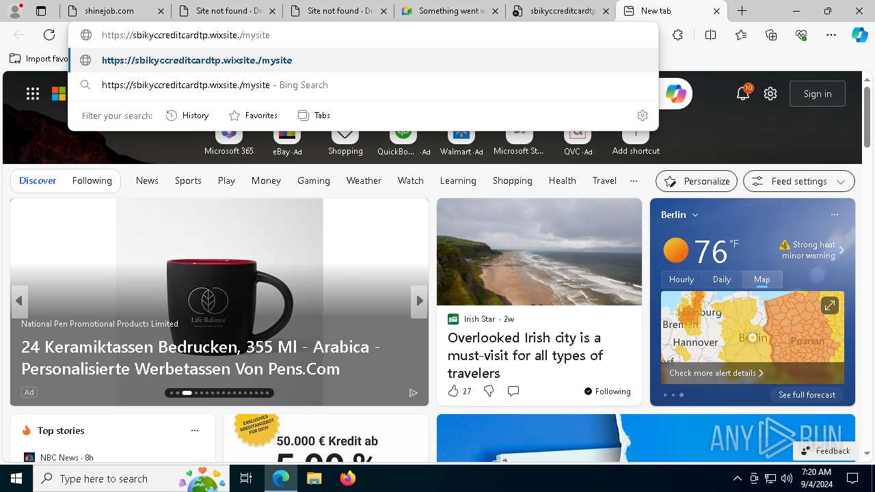Go to next carousel slide
This screenshot has height=492, width=875.
419,301
